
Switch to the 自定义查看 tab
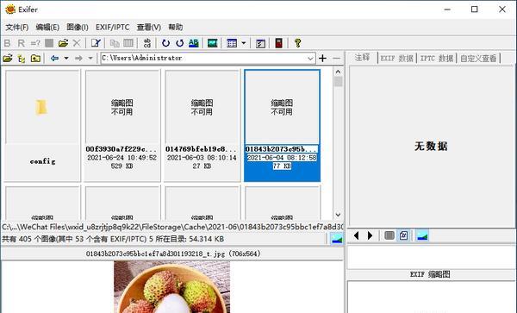pyautogui.click(x=478, y=59)
